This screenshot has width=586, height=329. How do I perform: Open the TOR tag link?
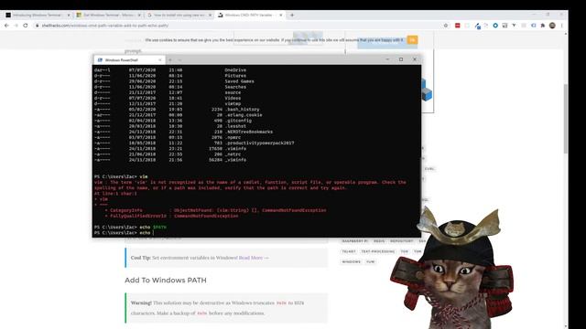405,251
